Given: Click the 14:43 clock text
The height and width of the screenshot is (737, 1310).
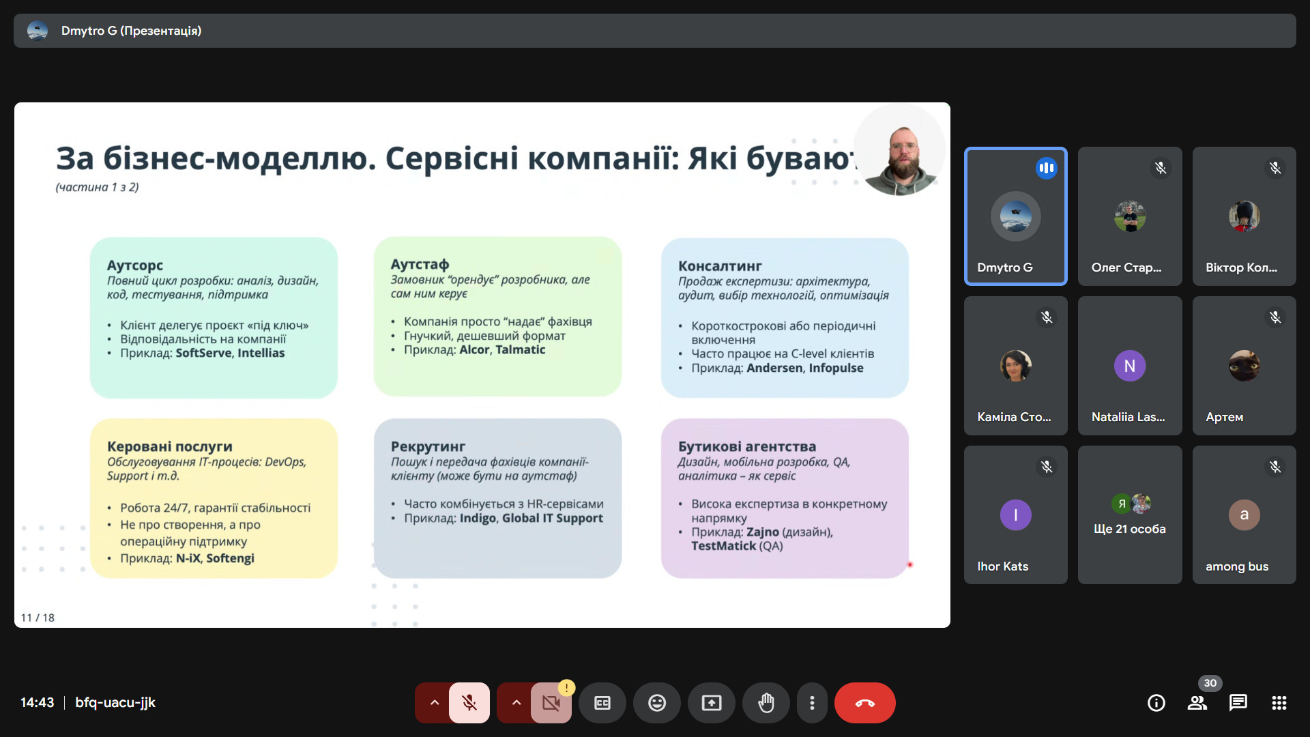Looking at the screenshot, I should [37, 703].
